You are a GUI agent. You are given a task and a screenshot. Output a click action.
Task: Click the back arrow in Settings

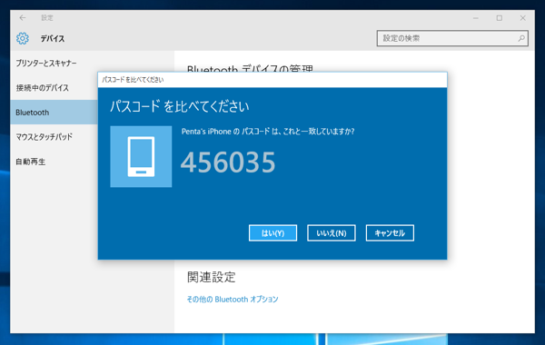coord(23,18)
